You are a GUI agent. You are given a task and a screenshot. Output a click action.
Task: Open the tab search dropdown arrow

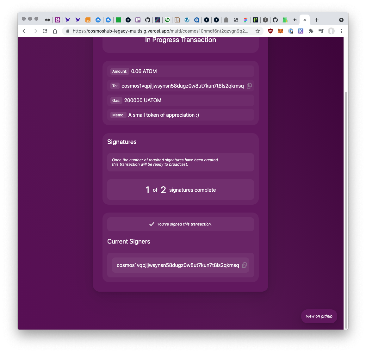tap(341, 20)
